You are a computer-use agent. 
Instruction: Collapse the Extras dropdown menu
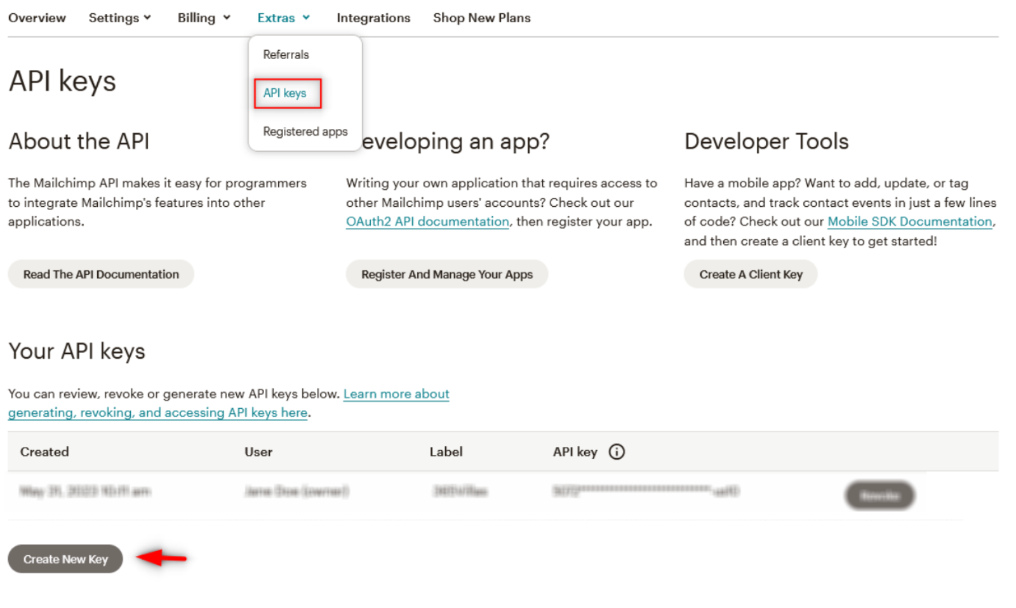[x=284, y=18]
